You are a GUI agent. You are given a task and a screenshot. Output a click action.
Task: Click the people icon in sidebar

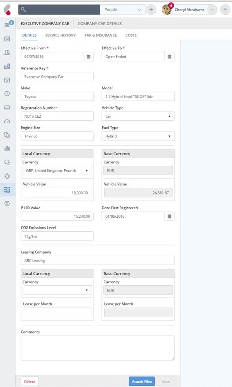[7, 52]
